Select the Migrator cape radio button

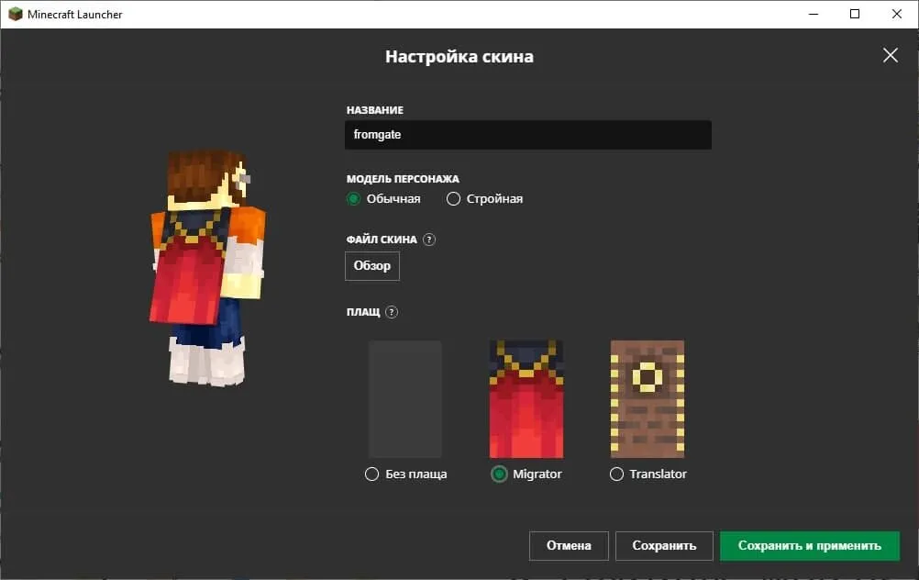pyautogui.click(x=499, y=474)
